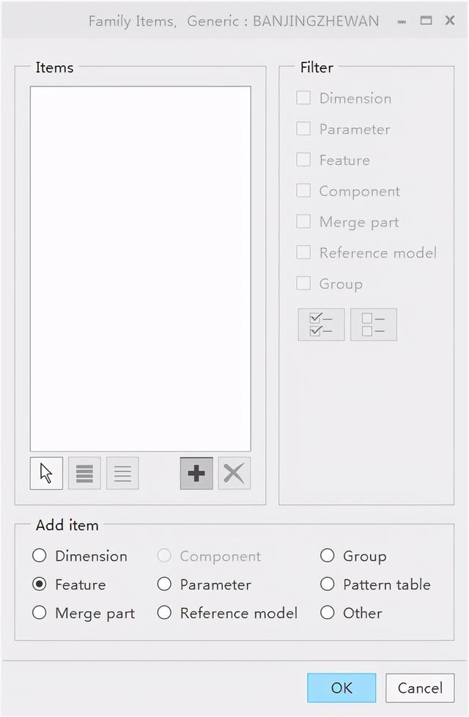The width and height of the screenshot is (469, 717).
Task: Click the uncheck-all filters icon
Action: tap(374, 324)
